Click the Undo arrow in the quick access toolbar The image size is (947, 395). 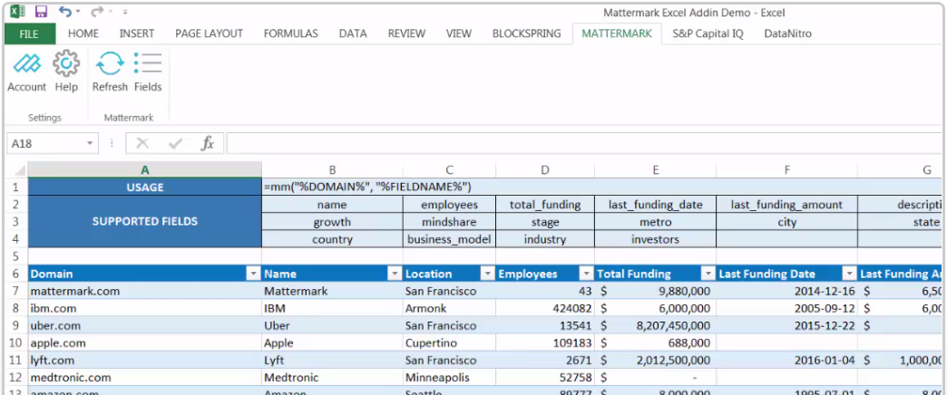pos(65,12)
